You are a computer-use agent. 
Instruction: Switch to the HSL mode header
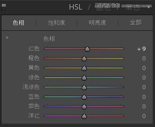pyautogui.click(x=76, y=7)
